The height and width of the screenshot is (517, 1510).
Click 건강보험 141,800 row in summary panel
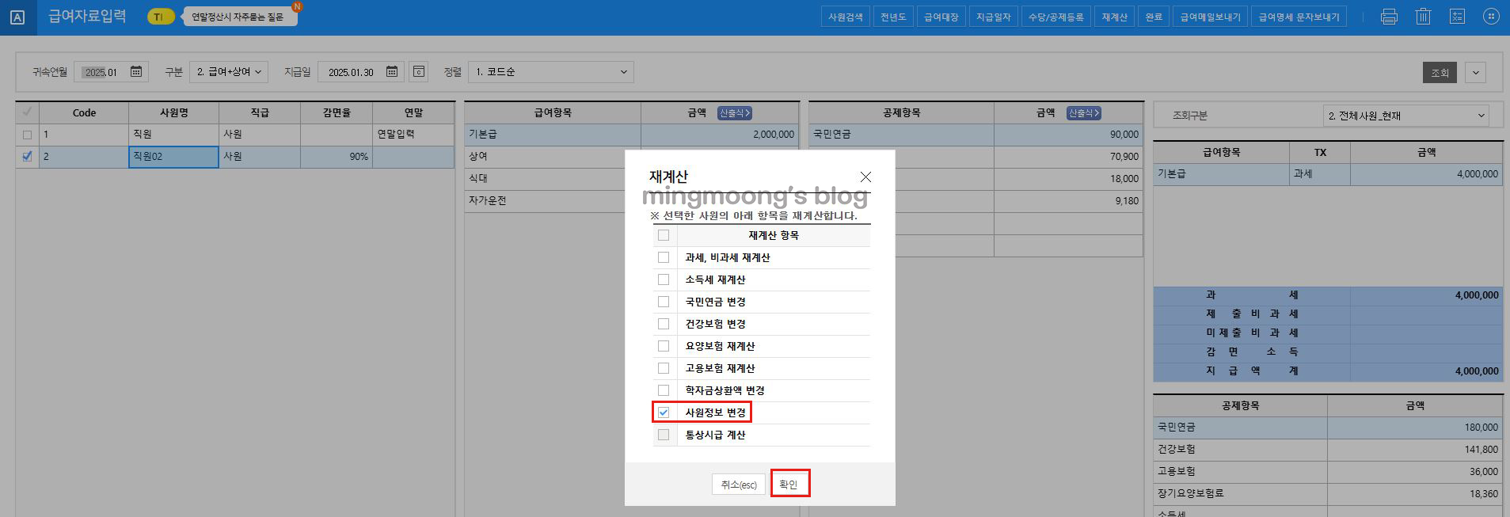click(1328, 450)
